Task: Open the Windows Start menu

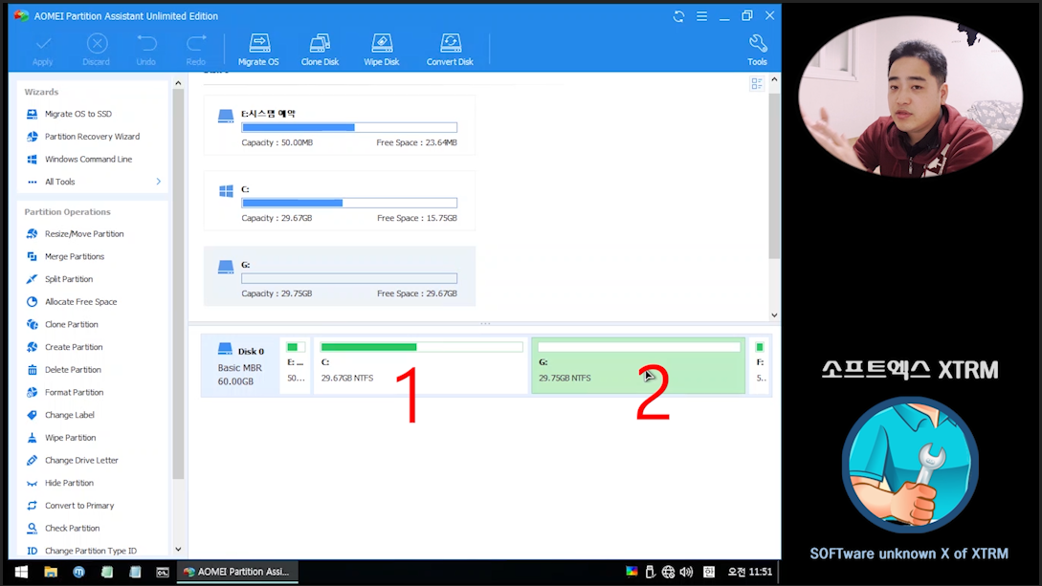Action: (21, 572)
